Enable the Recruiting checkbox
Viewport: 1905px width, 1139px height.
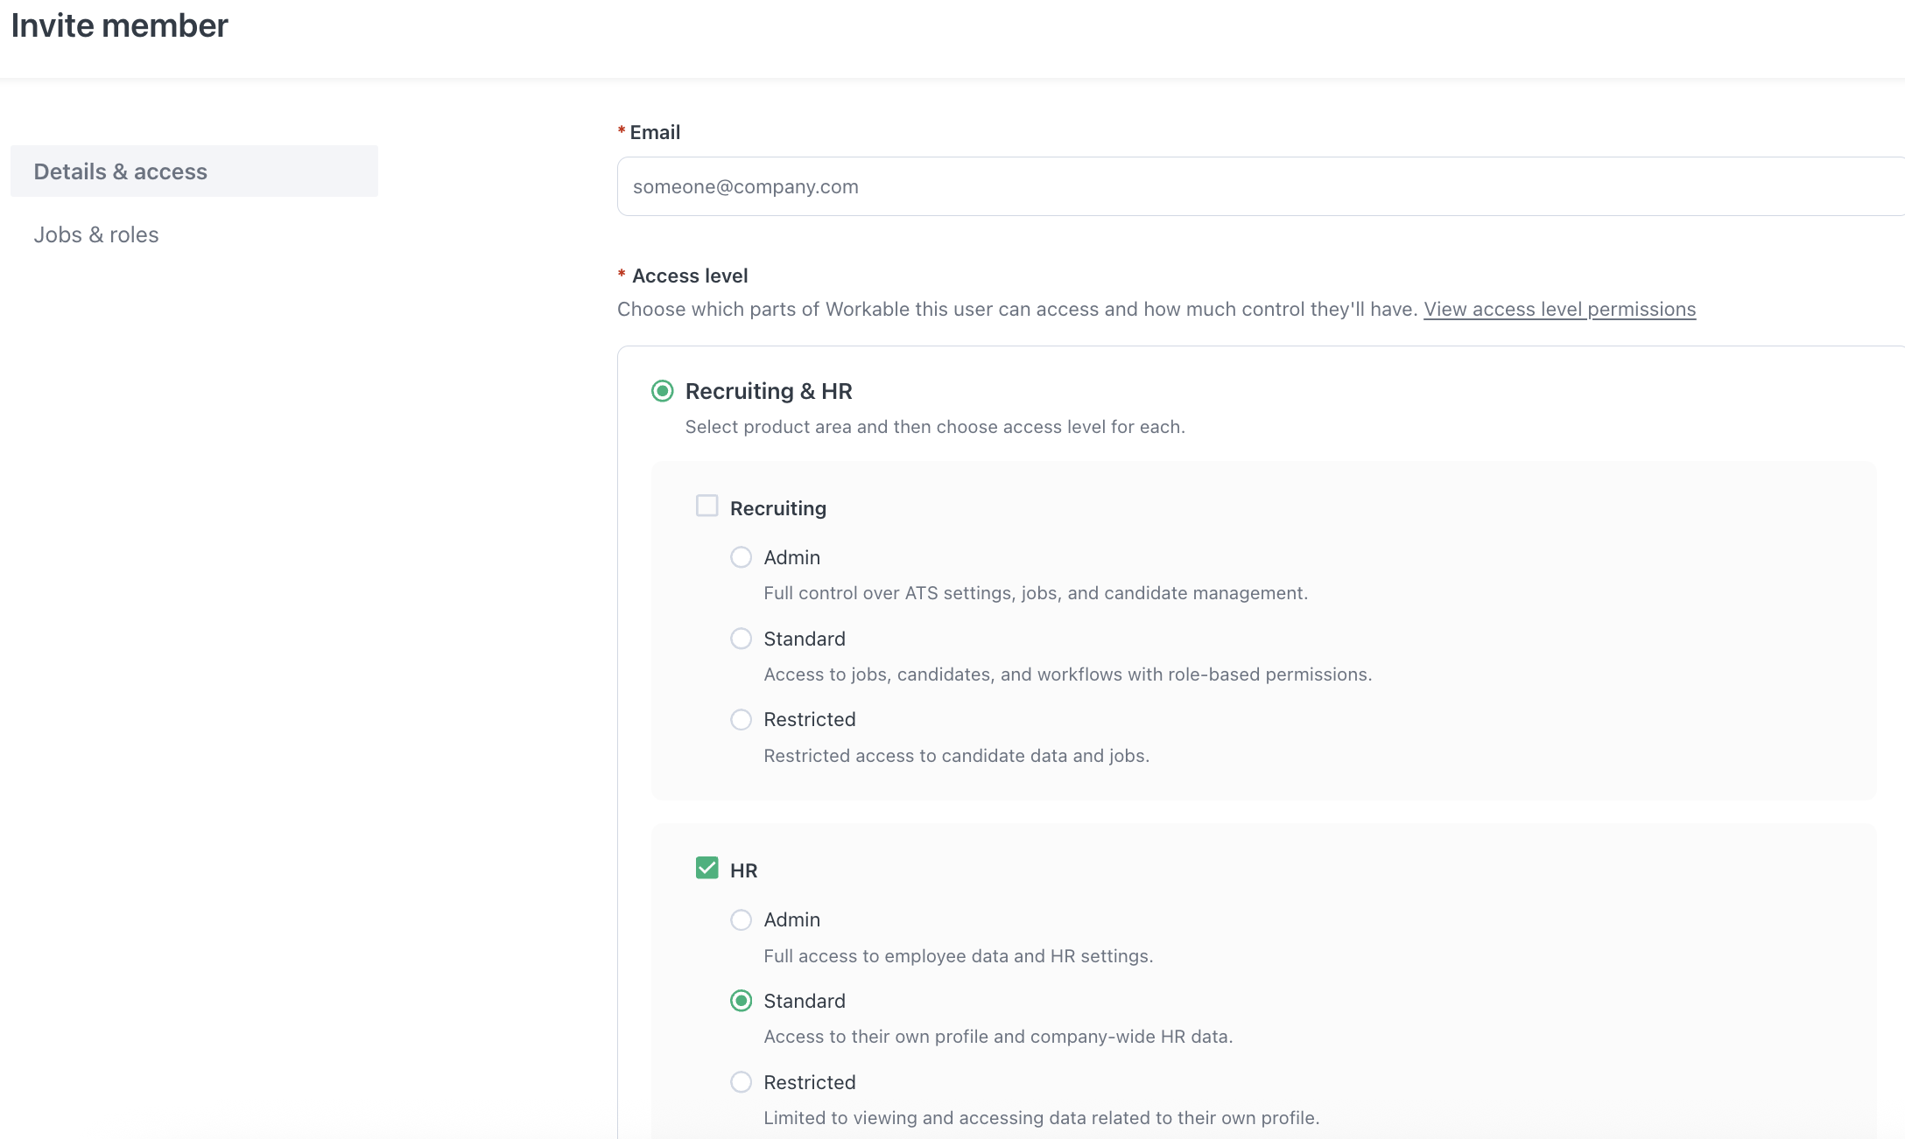coord(706,507)
